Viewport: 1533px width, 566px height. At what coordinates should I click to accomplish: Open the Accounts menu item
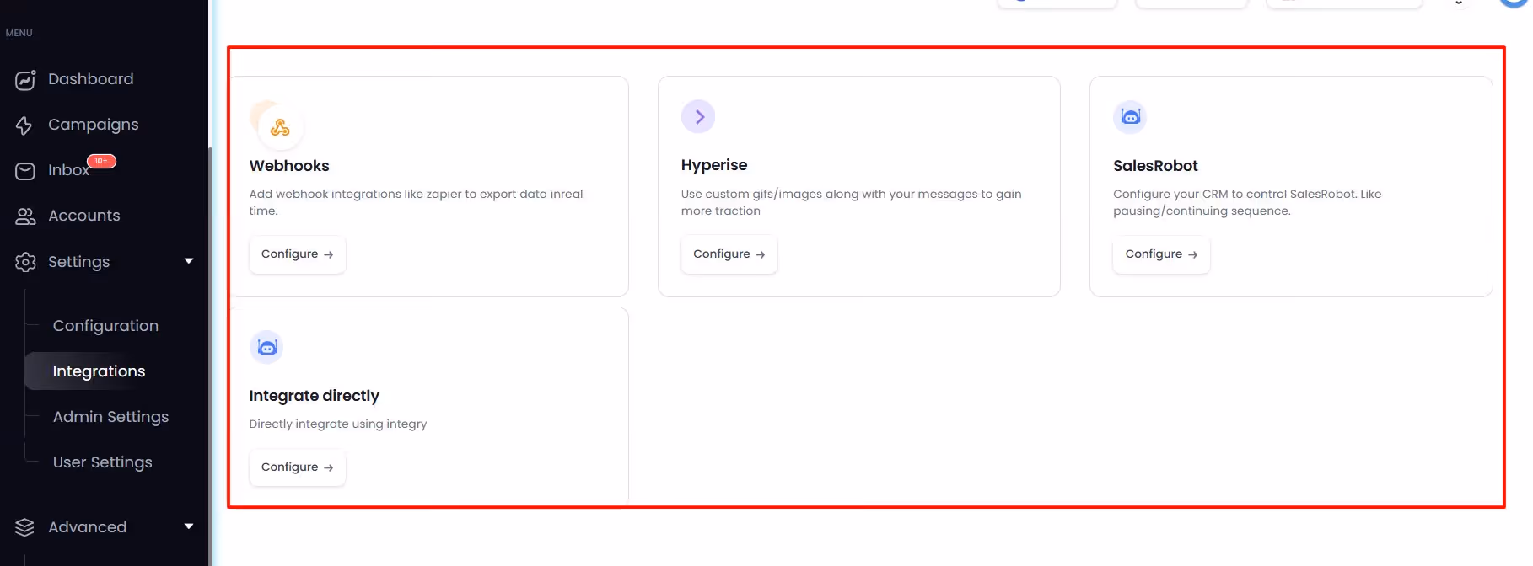pos(84,216)
